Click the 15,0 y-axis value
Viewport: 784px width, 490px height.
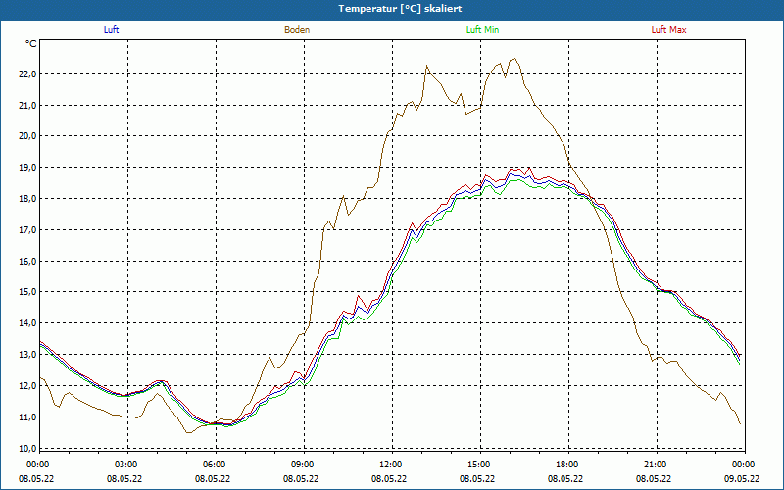[x=27, y=292]
